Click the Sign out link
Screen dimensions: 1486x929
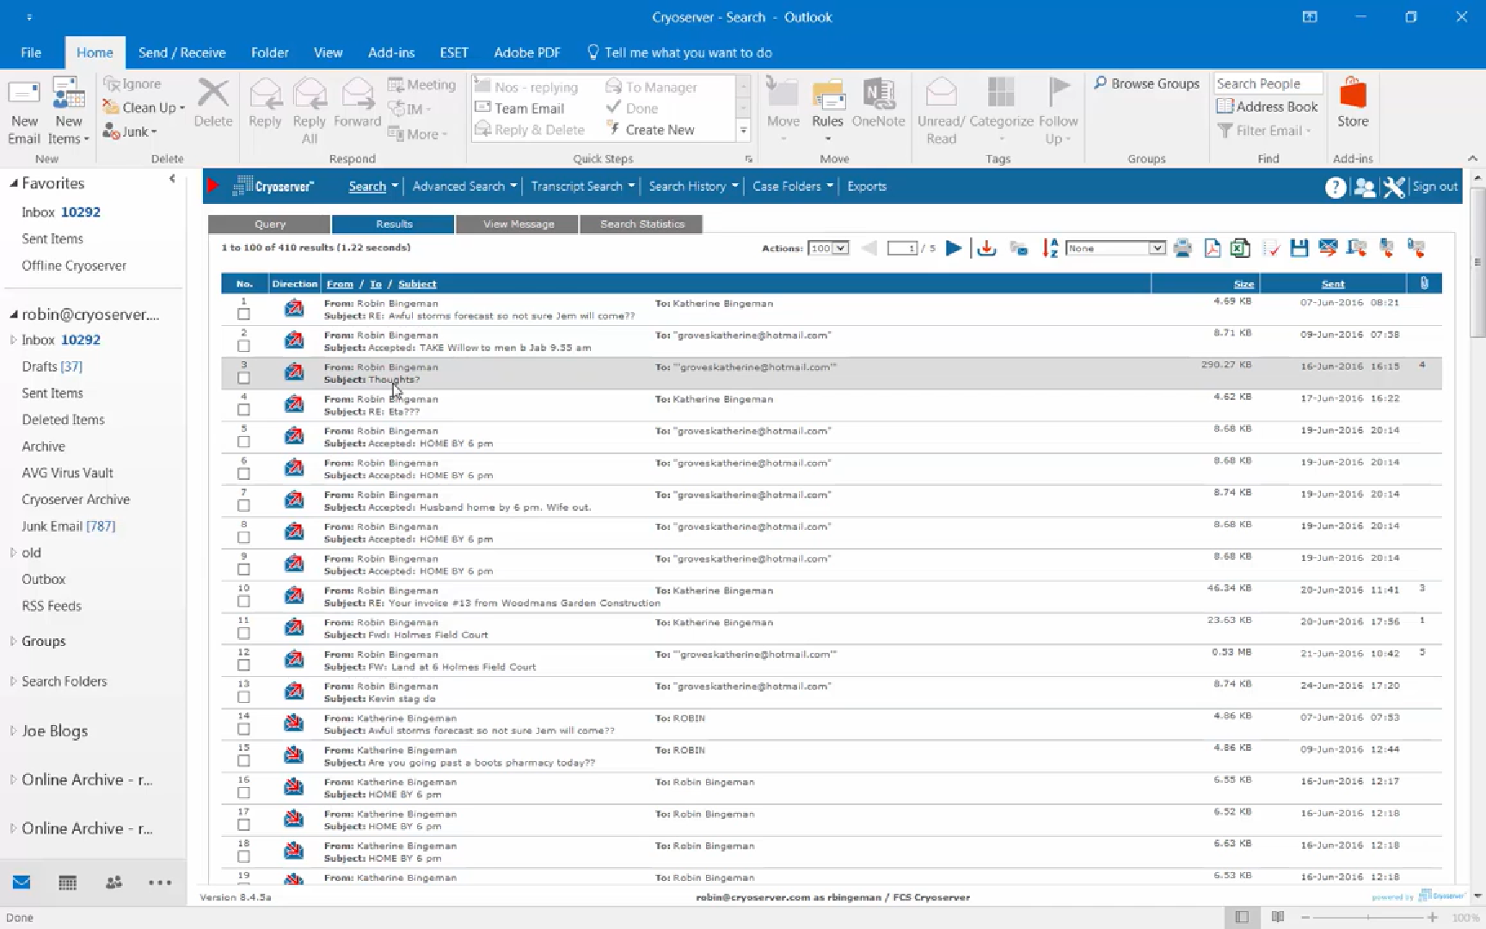click(1434, 187)
